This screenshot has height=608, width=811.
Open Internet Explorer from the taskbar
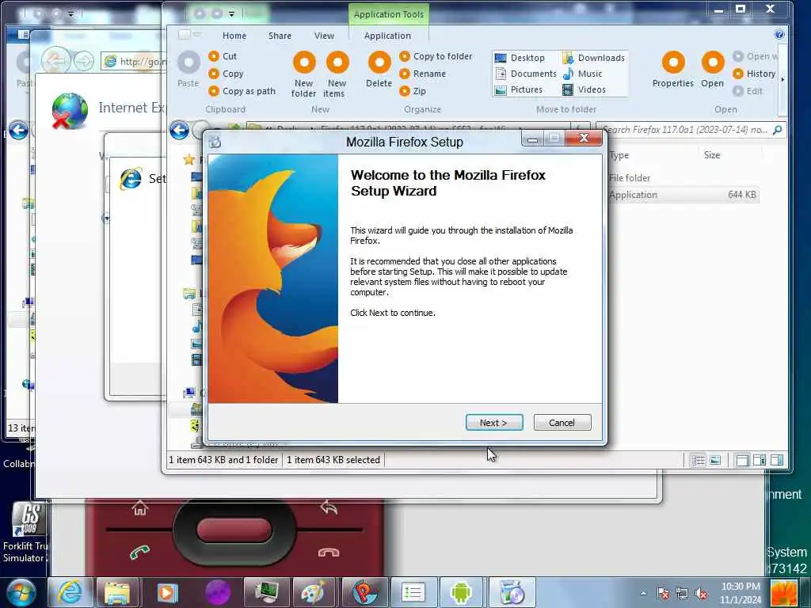70,592
